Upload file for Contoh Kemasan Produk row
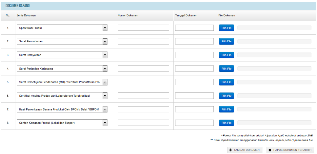The width and height of the screenshot is (317, 154). click(x=227, y=123)
